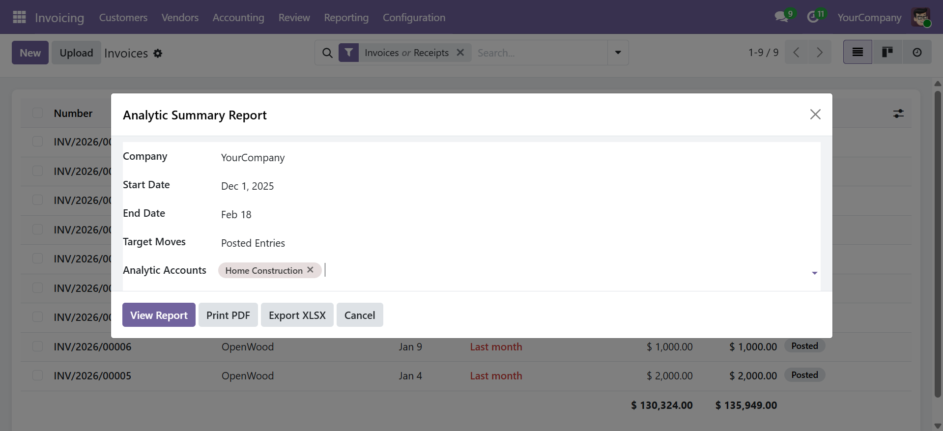Click the filter funnel icon
The width and height of the screenshot is (943, 431).
coord(348,53)
